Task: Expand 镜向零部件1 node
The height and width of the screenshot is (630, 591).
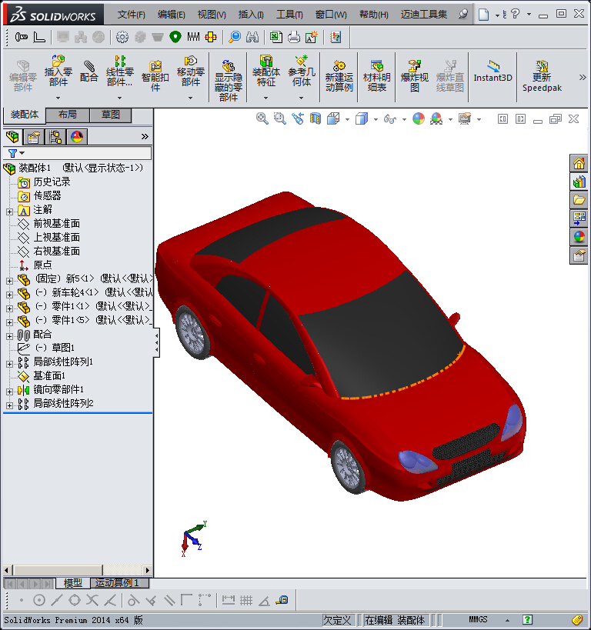Action: (x=10, y=392)
